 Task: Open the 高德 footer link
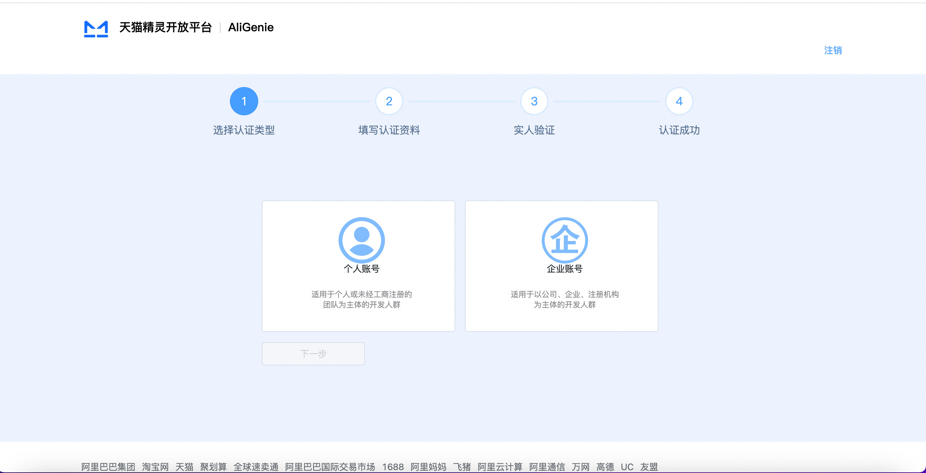pyautogui.click(x=606, y=467)
